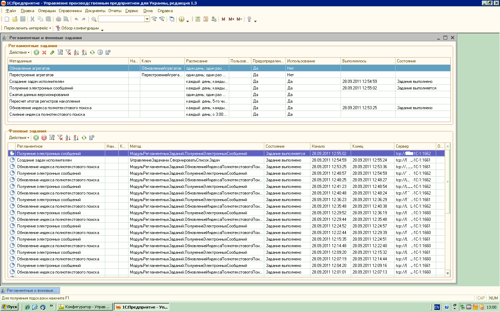Open the calendar icon in main toolbar

(206, 19)
